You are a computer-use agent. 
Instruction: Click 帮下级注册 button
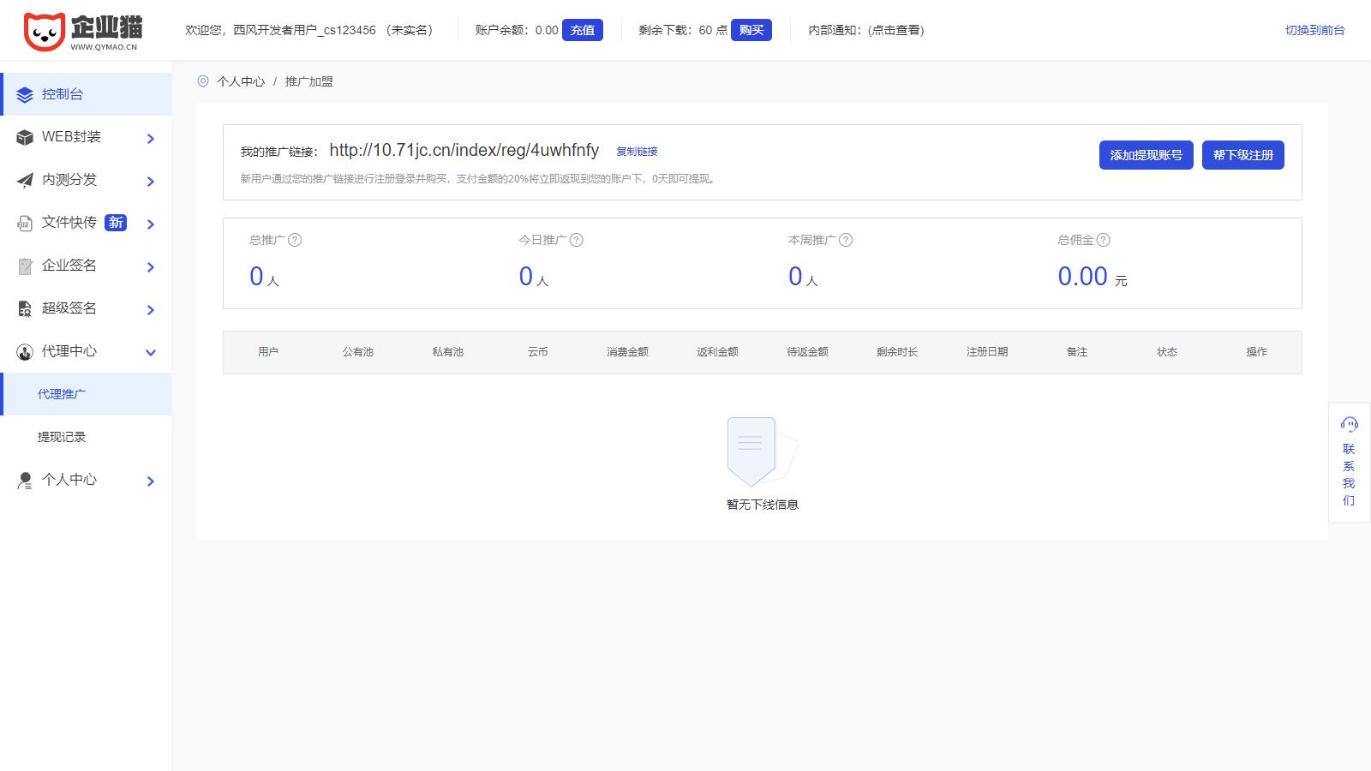pos(1242,155)
